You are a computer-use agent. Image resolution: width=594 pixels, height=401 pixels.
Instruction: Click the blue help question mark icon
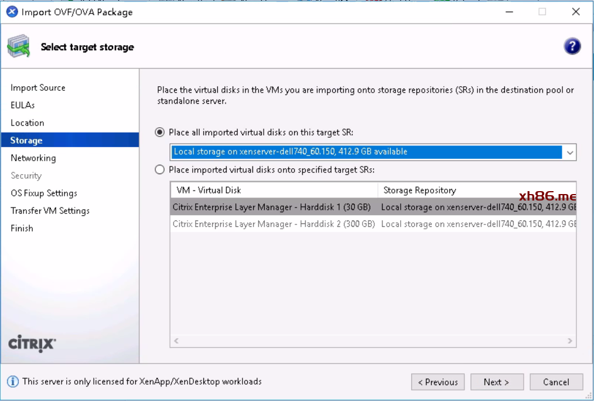pos(572,47)
